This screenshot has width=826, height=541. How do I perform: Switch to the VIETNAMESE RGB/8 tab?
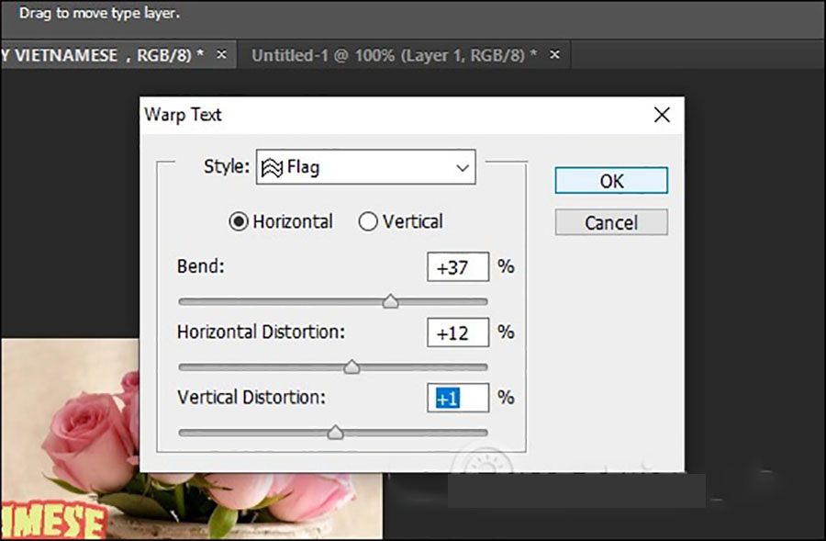point(101,55)
